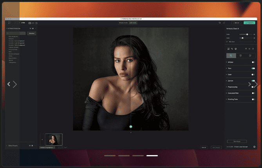This screenshot has width=262, height=168.
Task: Expand the Other Presets panel
Action: click(x=7, y=146)
